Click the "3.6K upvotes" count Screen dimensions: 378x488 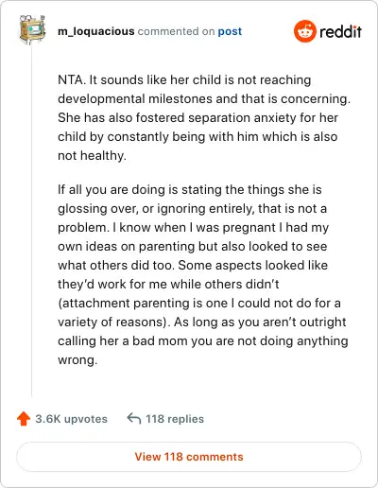72,419
